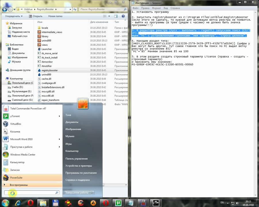The width and height of the screenshot is (259, 207).
Task: Click the Uniblue breadcrumb in address bar
Action: point(28,9)
